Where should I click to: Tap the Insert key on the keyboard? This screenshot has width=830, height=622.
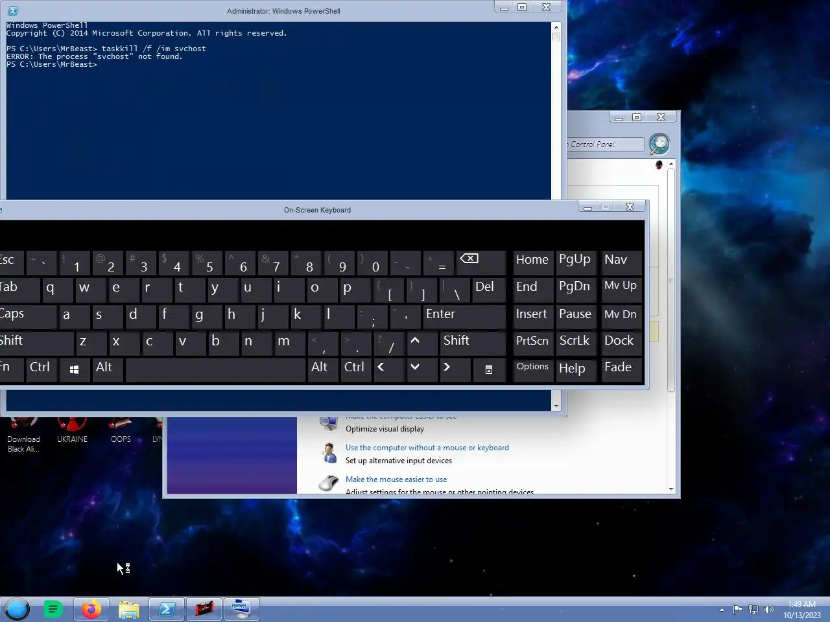point(533,316)
